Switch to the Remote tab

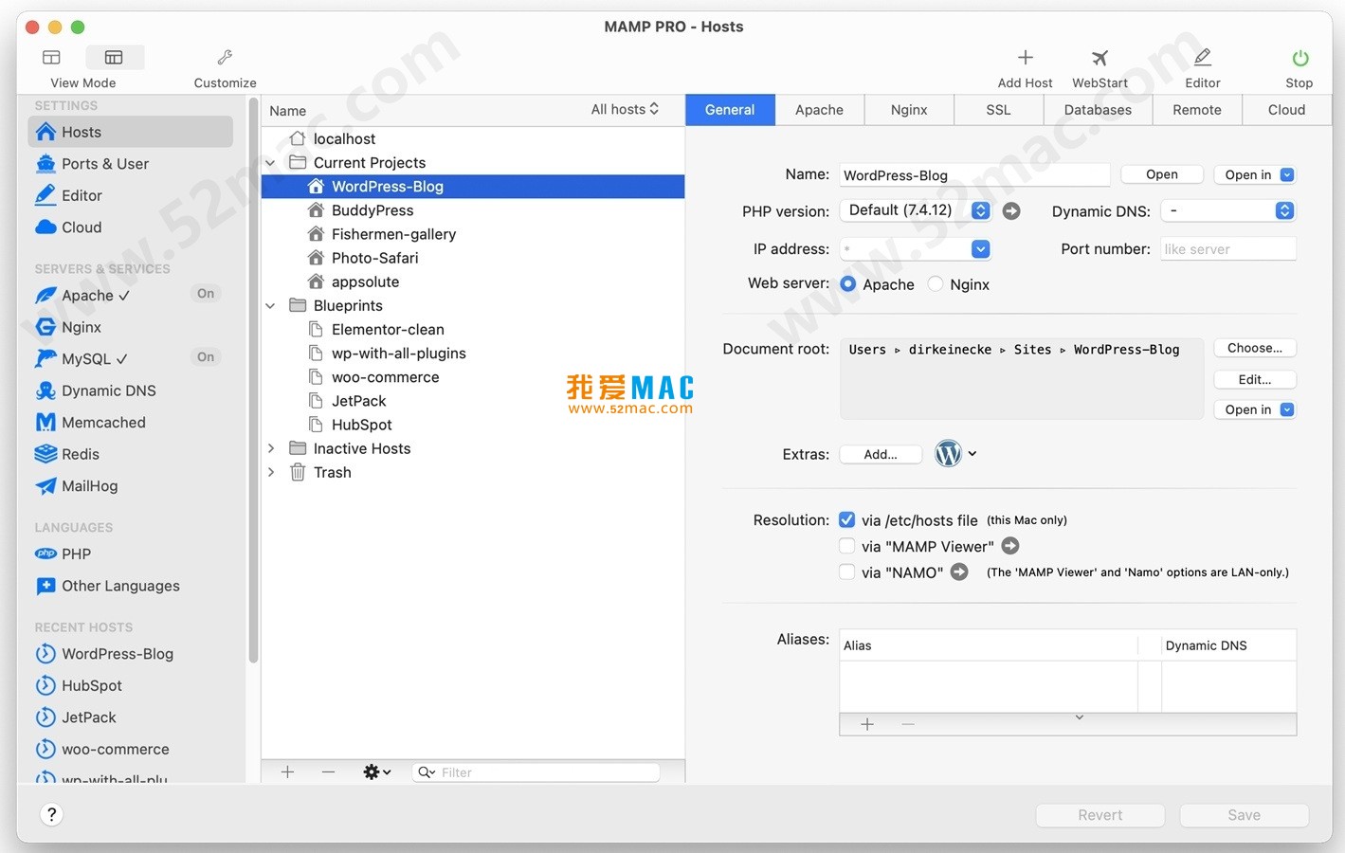1197,110
